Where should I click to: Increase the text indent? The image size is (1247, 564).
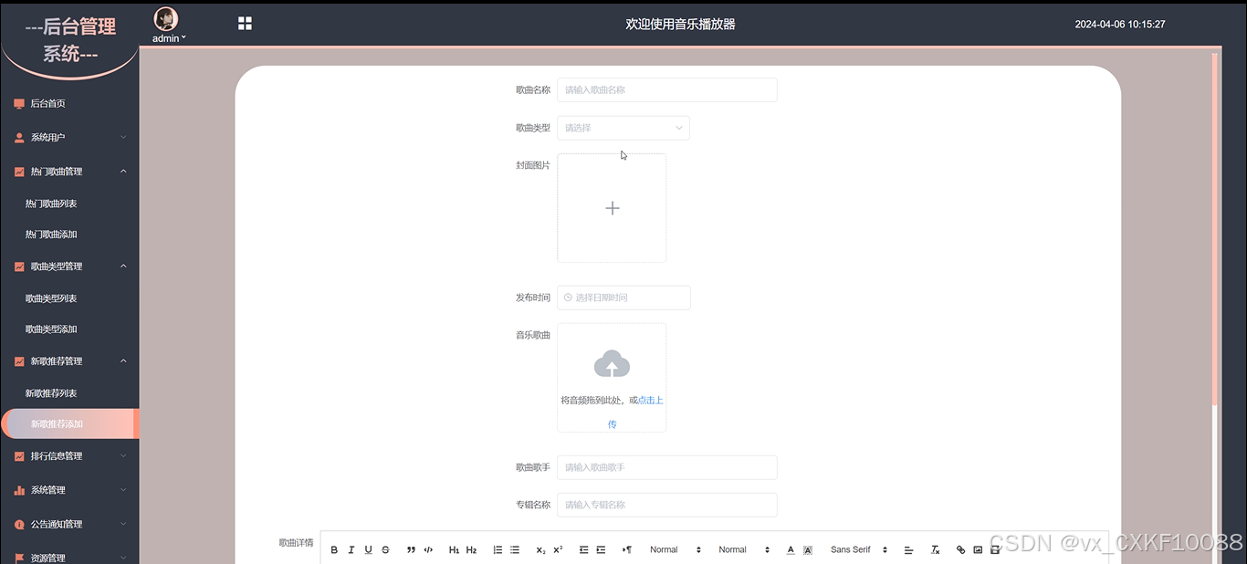(x=601, y=549)
